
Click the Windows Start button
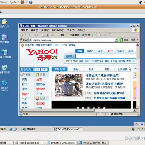click(x=3, y=129)
